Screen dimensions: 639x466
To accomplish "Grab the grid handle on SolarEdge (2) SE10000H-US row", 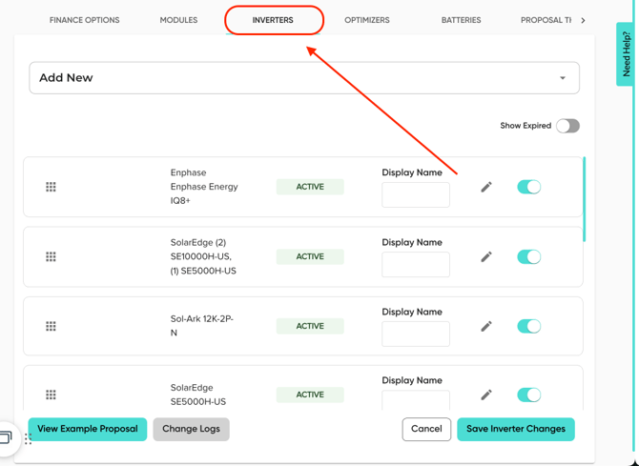I will [x=52, y=256].
